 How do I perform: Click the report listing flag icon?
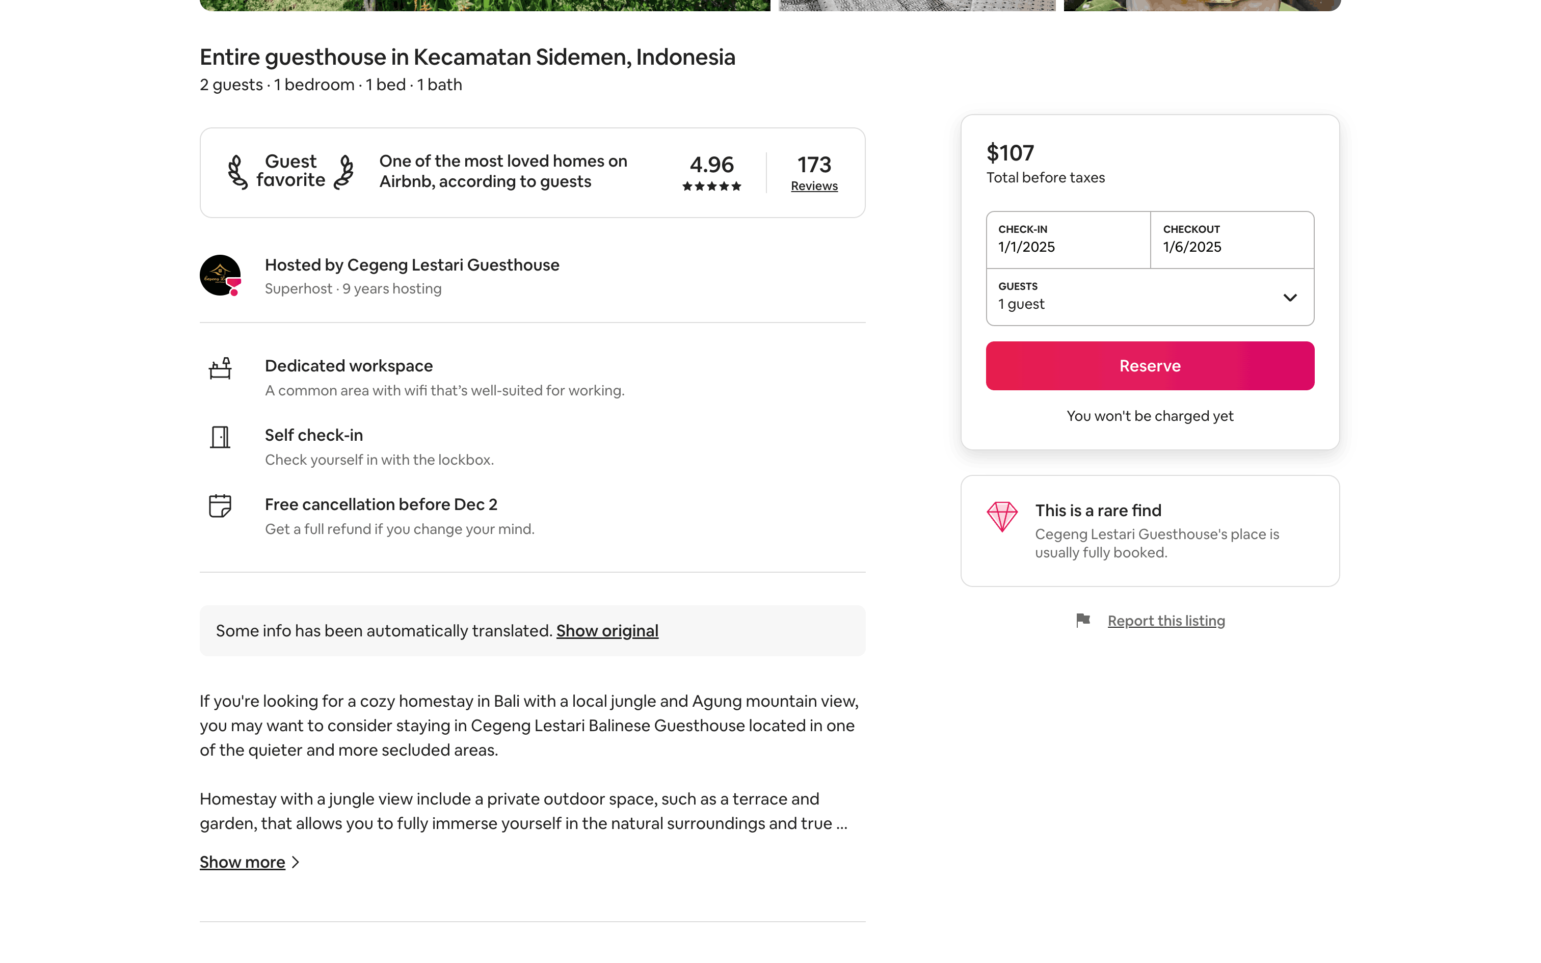click(1082, 621)
